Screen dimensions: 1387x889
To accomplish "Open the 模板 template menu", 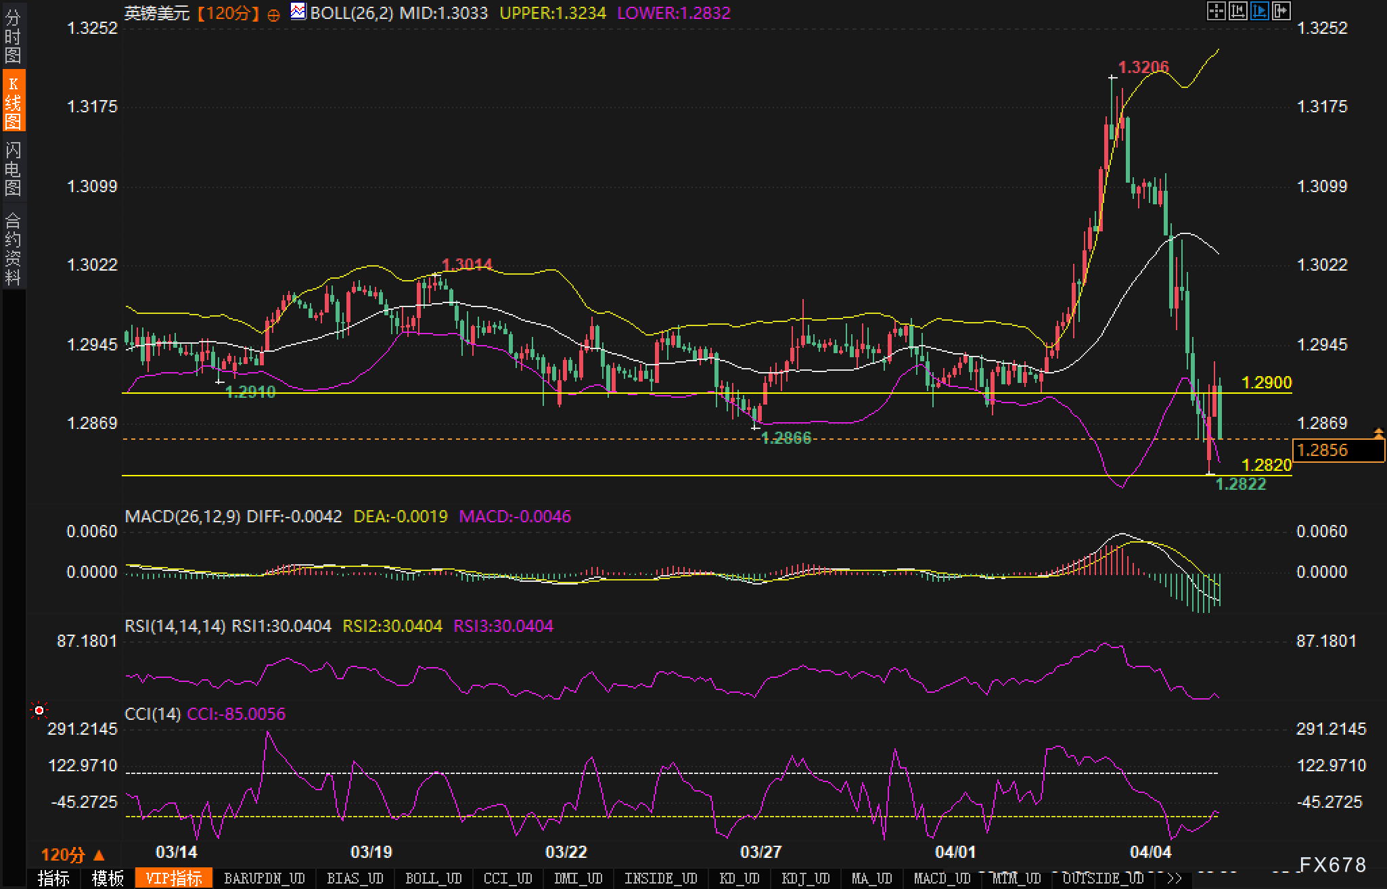I will tap(108, 878).
